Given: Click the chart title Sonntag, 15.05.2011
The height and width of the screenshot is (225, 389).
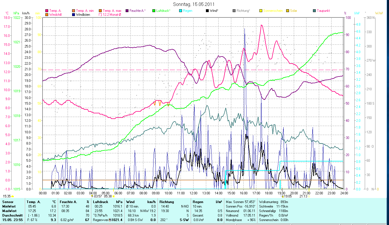Looking at the screenshot, I should point(194,4).
